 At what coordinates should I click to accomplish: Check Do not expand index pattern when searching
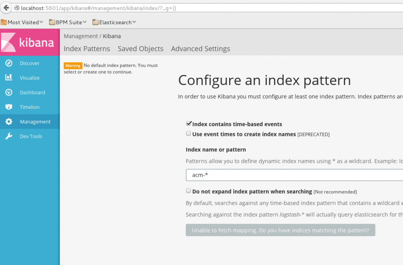pos(189,191)
